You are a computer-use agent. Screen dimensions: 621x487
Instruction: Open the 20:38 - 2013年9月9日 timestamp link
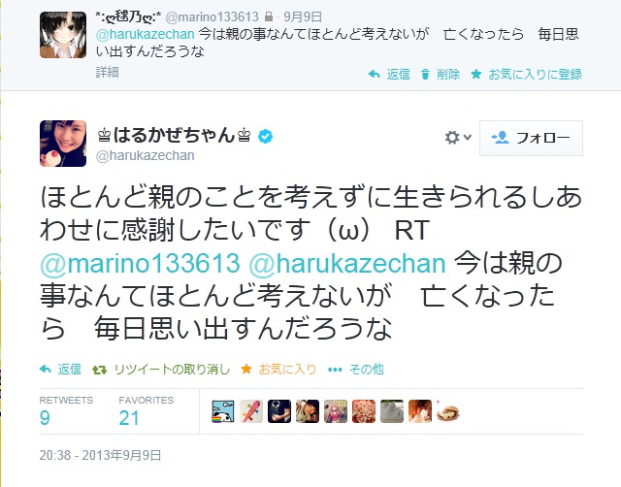coord(100,455)
